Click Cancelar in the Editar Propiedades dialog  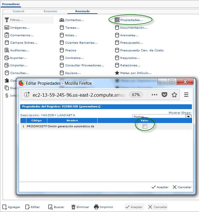coord(182,187)
